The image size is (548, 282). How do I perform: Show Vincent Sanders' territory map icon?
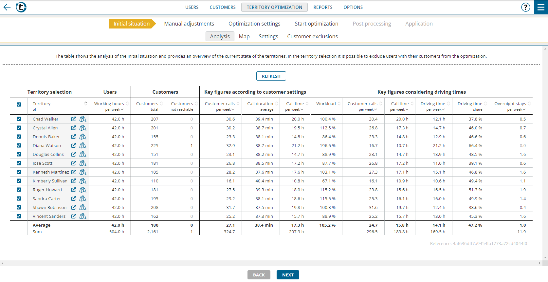[83, 216]
